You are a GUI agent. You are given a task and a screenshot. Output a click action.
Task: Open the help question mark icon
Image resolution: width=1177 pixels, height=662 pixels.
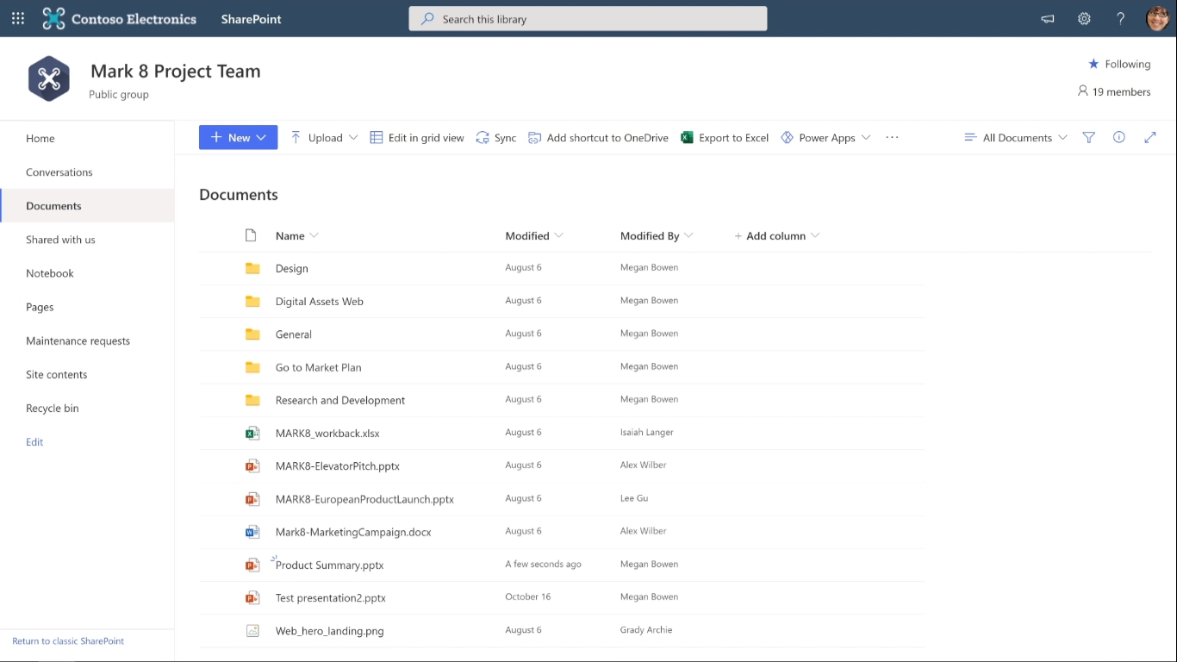pyautogui.click(x=1120, y=18)
